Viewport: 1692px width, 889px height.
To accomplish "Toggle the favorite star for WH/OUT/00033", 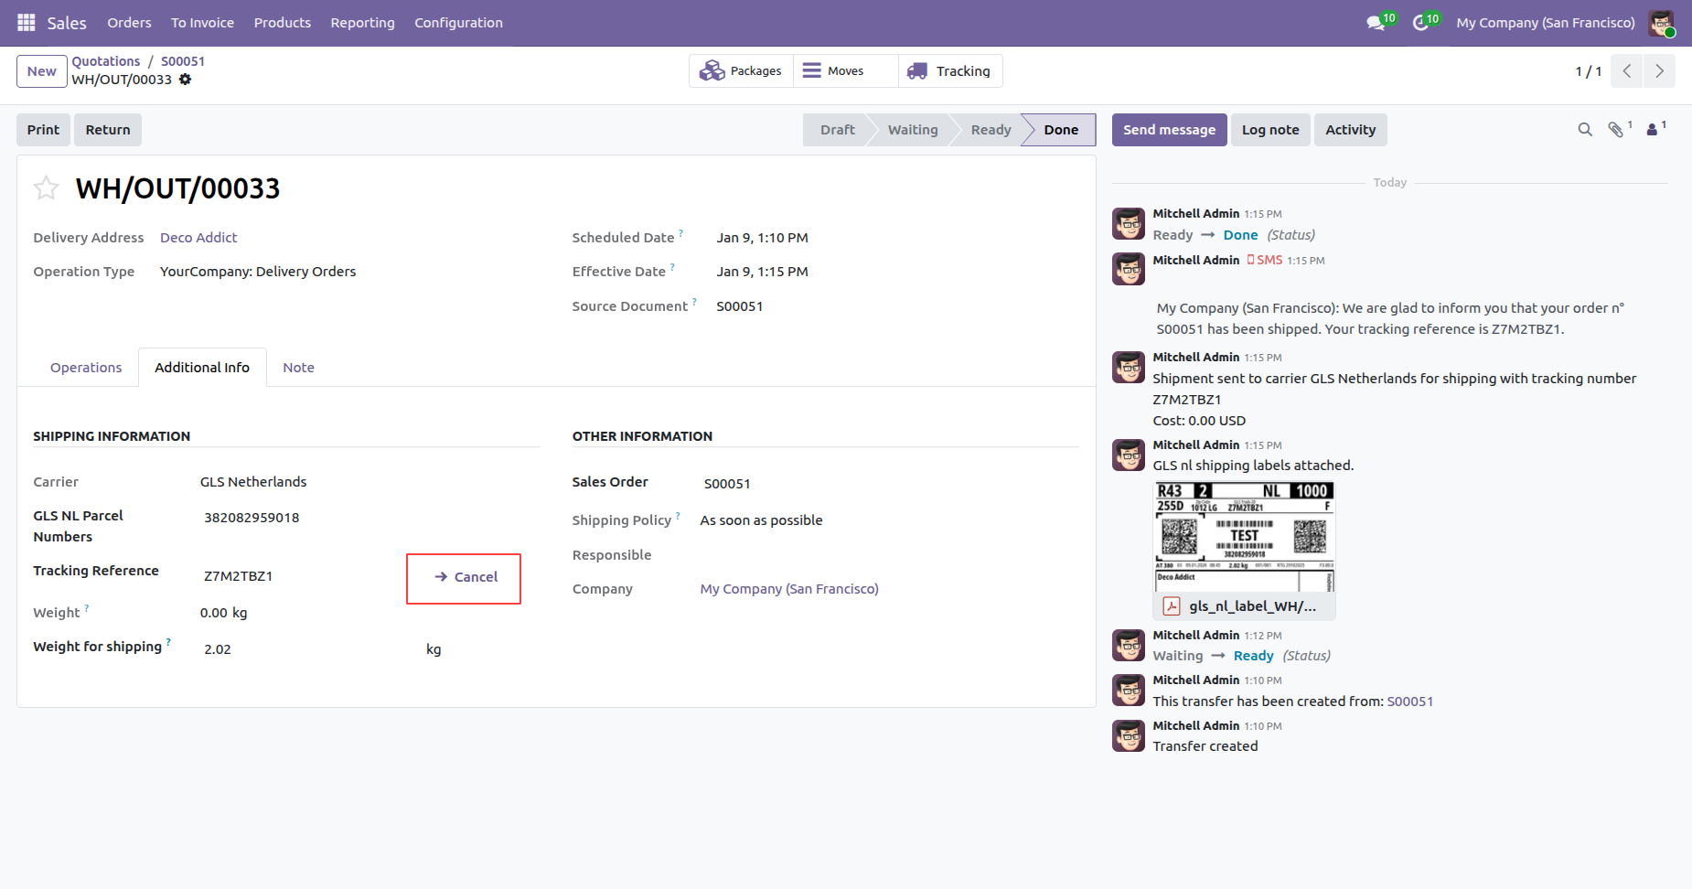I will 46,188.
